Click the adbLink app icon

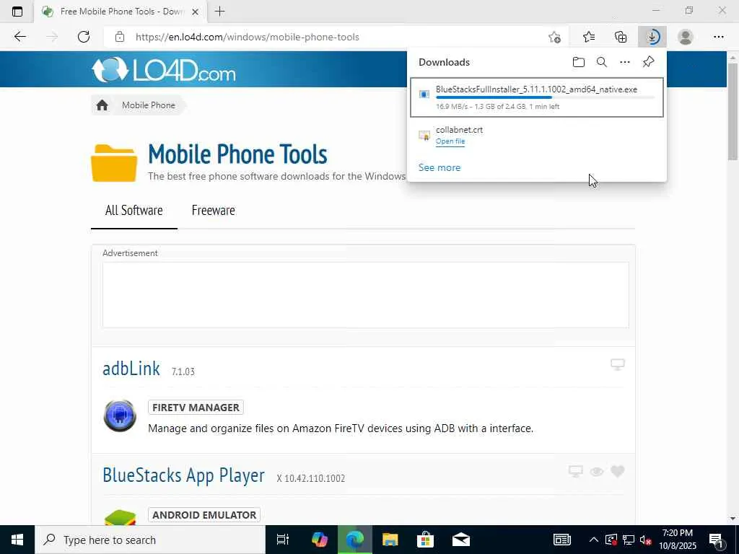120,415
